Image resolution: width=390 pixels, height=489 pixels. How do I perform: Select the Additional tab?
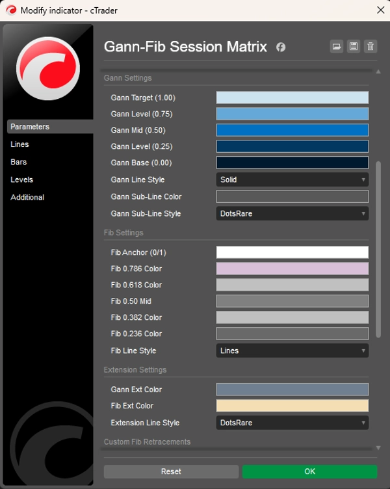[x=27, y=197]
